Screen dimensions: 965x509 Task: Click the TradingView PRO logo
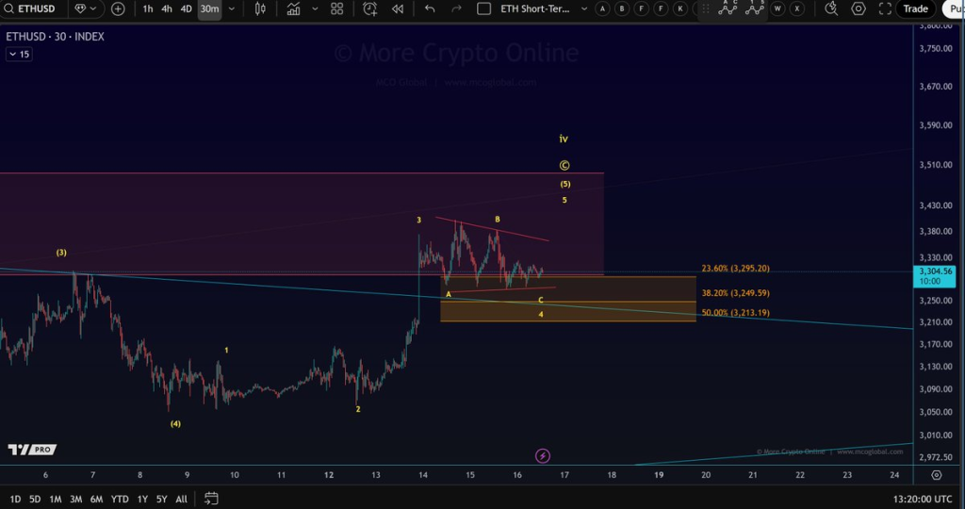[x=32, y=450]
